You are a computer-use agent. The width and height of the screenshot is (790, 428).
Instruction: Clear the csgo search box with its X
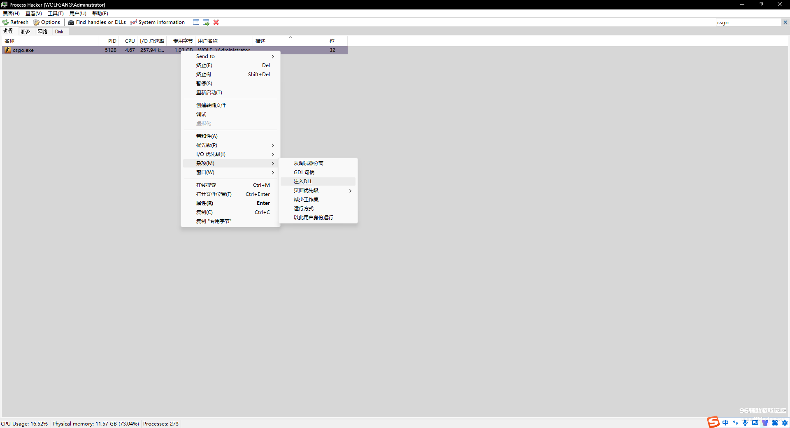[785, 22]
